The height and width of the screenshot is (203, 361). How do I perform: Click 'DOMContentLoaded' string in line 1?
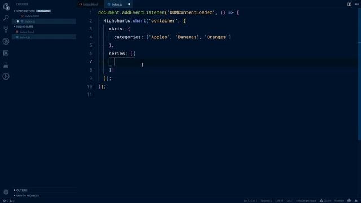[x=191, y=12]
